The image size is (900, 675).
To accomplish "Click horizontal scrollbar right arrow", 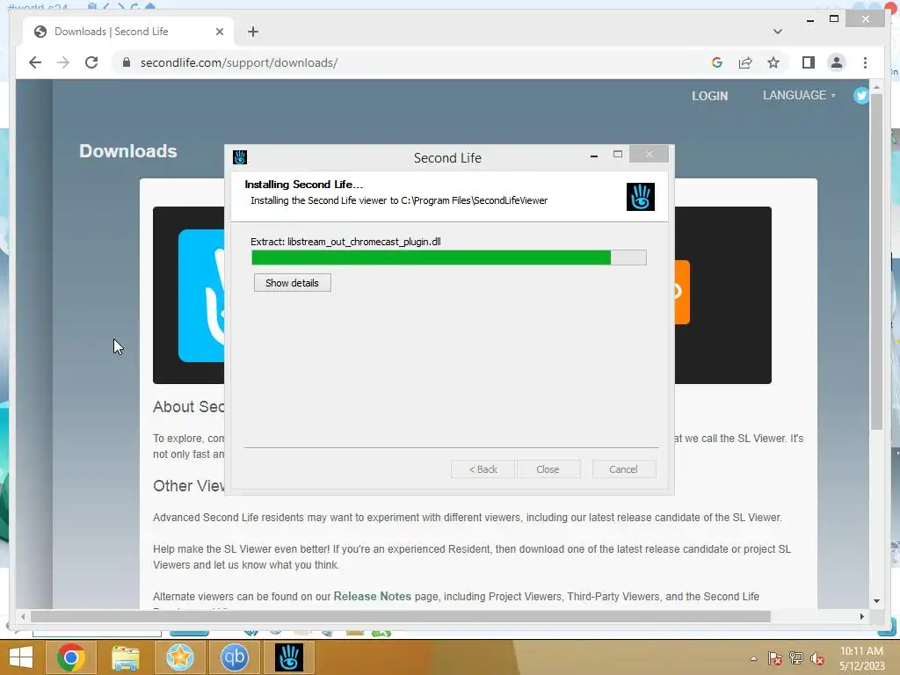I will click(x=861, y=616).
